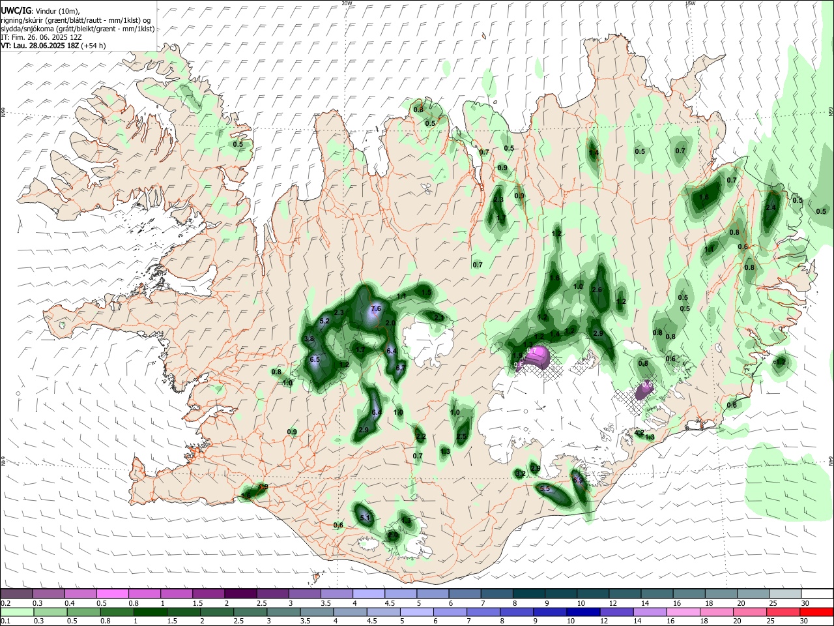The height and width of the screenshot is (626, 834).
Task: Pick the dark blue rain swatch labeled 10
Action: pos(583,612)
